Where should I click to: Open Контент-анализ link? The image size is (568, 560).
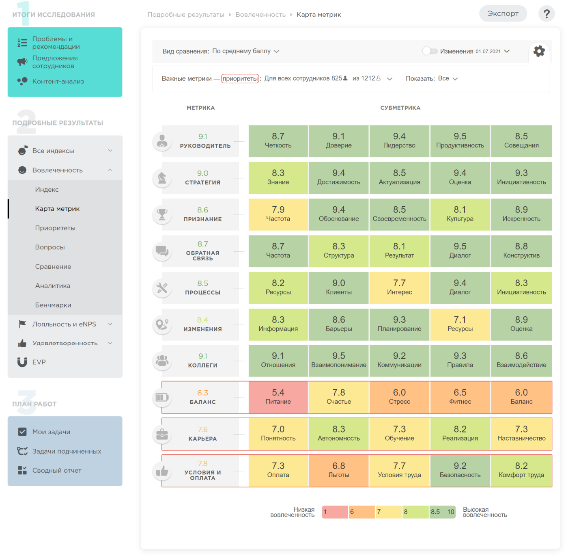[58, 81]
